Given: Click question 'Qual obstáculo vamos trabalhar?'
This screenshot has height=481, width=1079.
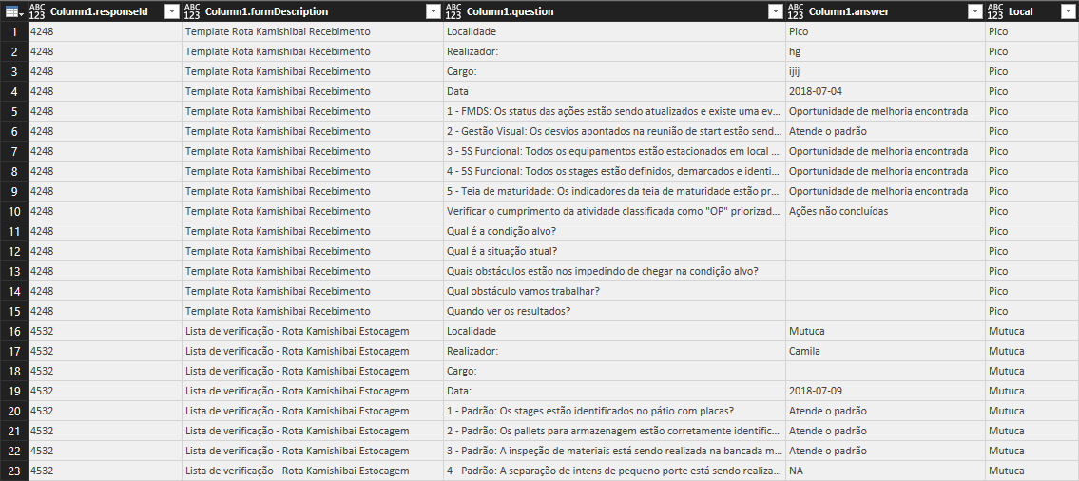Looking at the screenshot, I should coord(614,291).
